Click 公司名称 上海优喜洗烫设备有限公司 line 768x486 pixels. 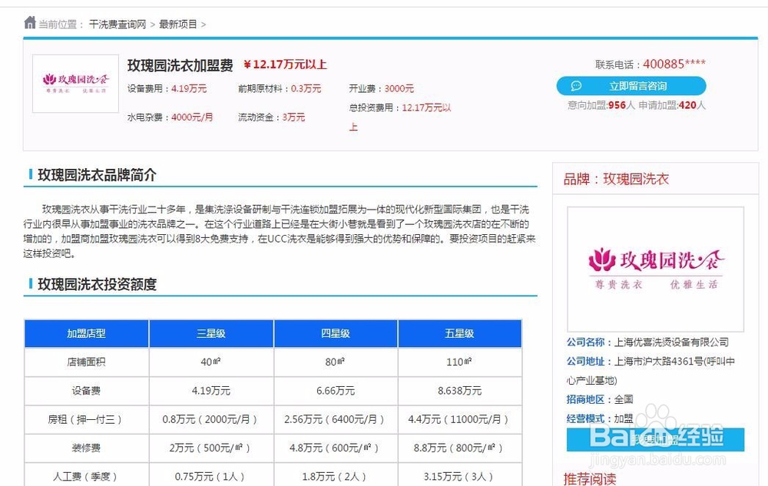[x=647, y=342]
